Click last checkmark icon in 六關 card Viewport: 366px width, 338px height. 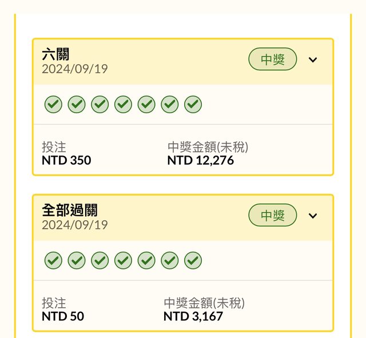[x=193, y=105]
